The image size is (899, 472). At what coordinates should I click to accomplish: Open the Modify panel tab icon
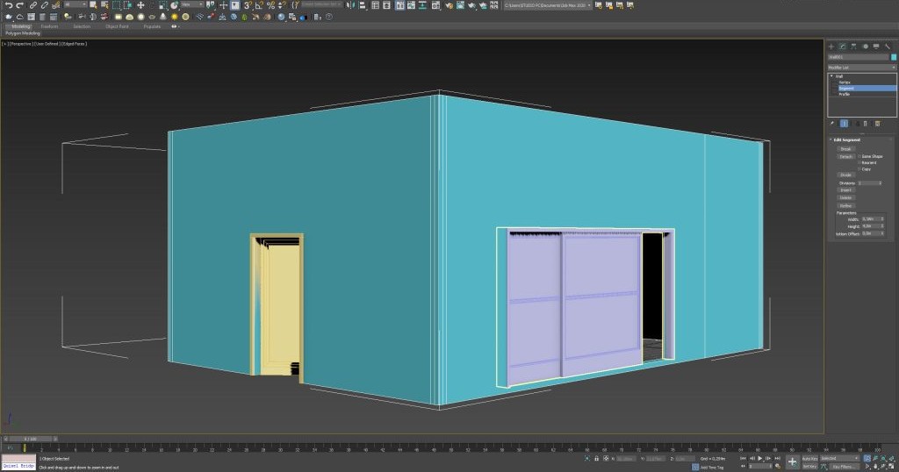[842, 46]
